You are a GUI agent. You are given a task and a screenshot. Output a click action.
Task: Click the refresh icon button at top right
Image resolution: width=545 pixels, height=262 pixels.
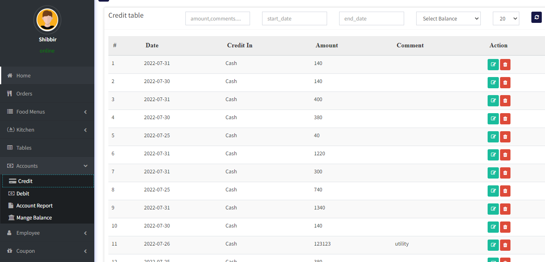pyautogui.click(x=537, y=17)
